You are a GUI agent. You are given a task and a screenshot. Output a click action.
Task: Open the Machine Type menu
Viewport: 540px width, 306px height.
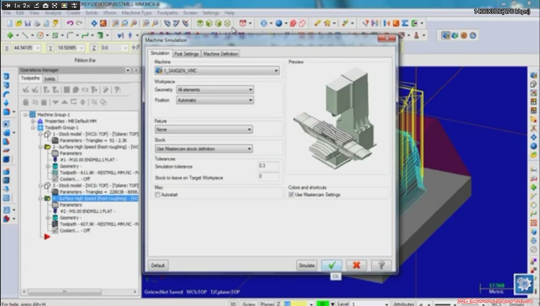137,13
